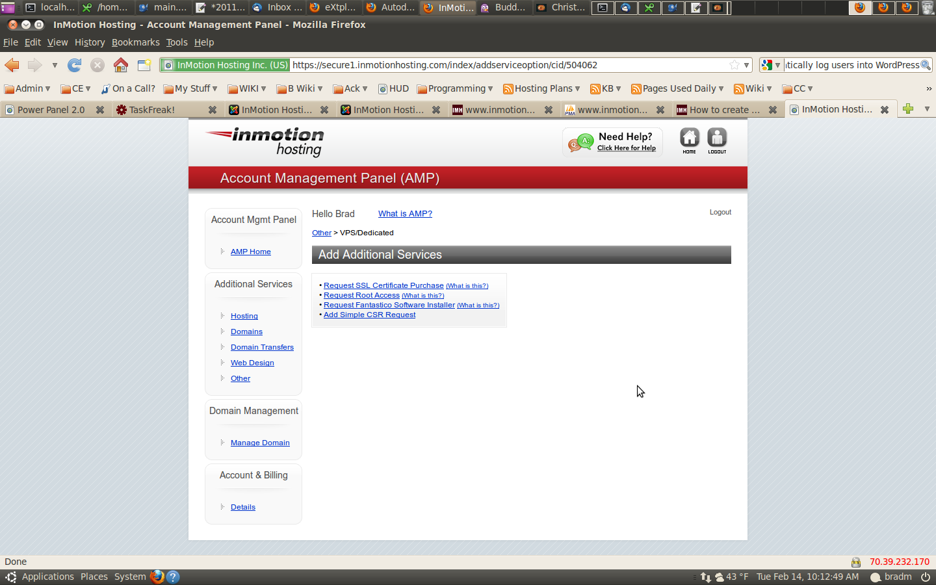Click the Other link in the breadcrumb
Viewport: 936px width, 585px height.
tap(322, 233)
